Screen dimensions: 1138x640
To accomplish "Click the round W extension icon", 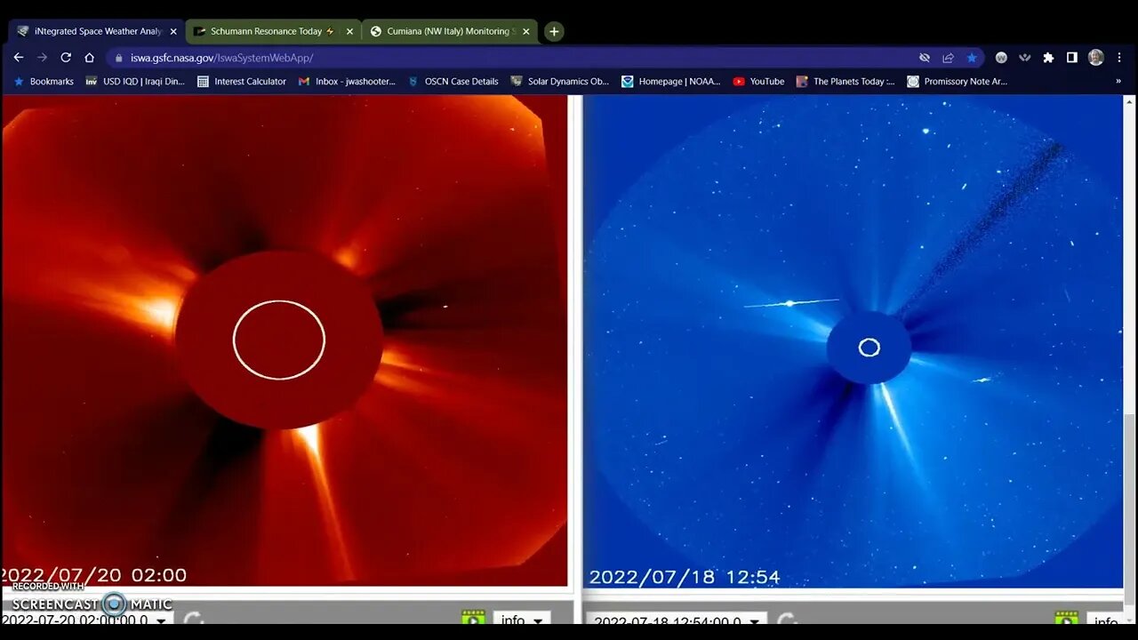I will [x=1001, y=58].
